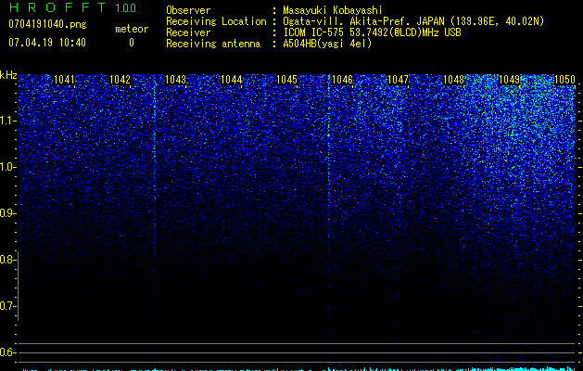The width and height of the screenshot is (583, 371).
Task: Click the 0.8 frequency axis label
Action: click(x=6, y=260)
